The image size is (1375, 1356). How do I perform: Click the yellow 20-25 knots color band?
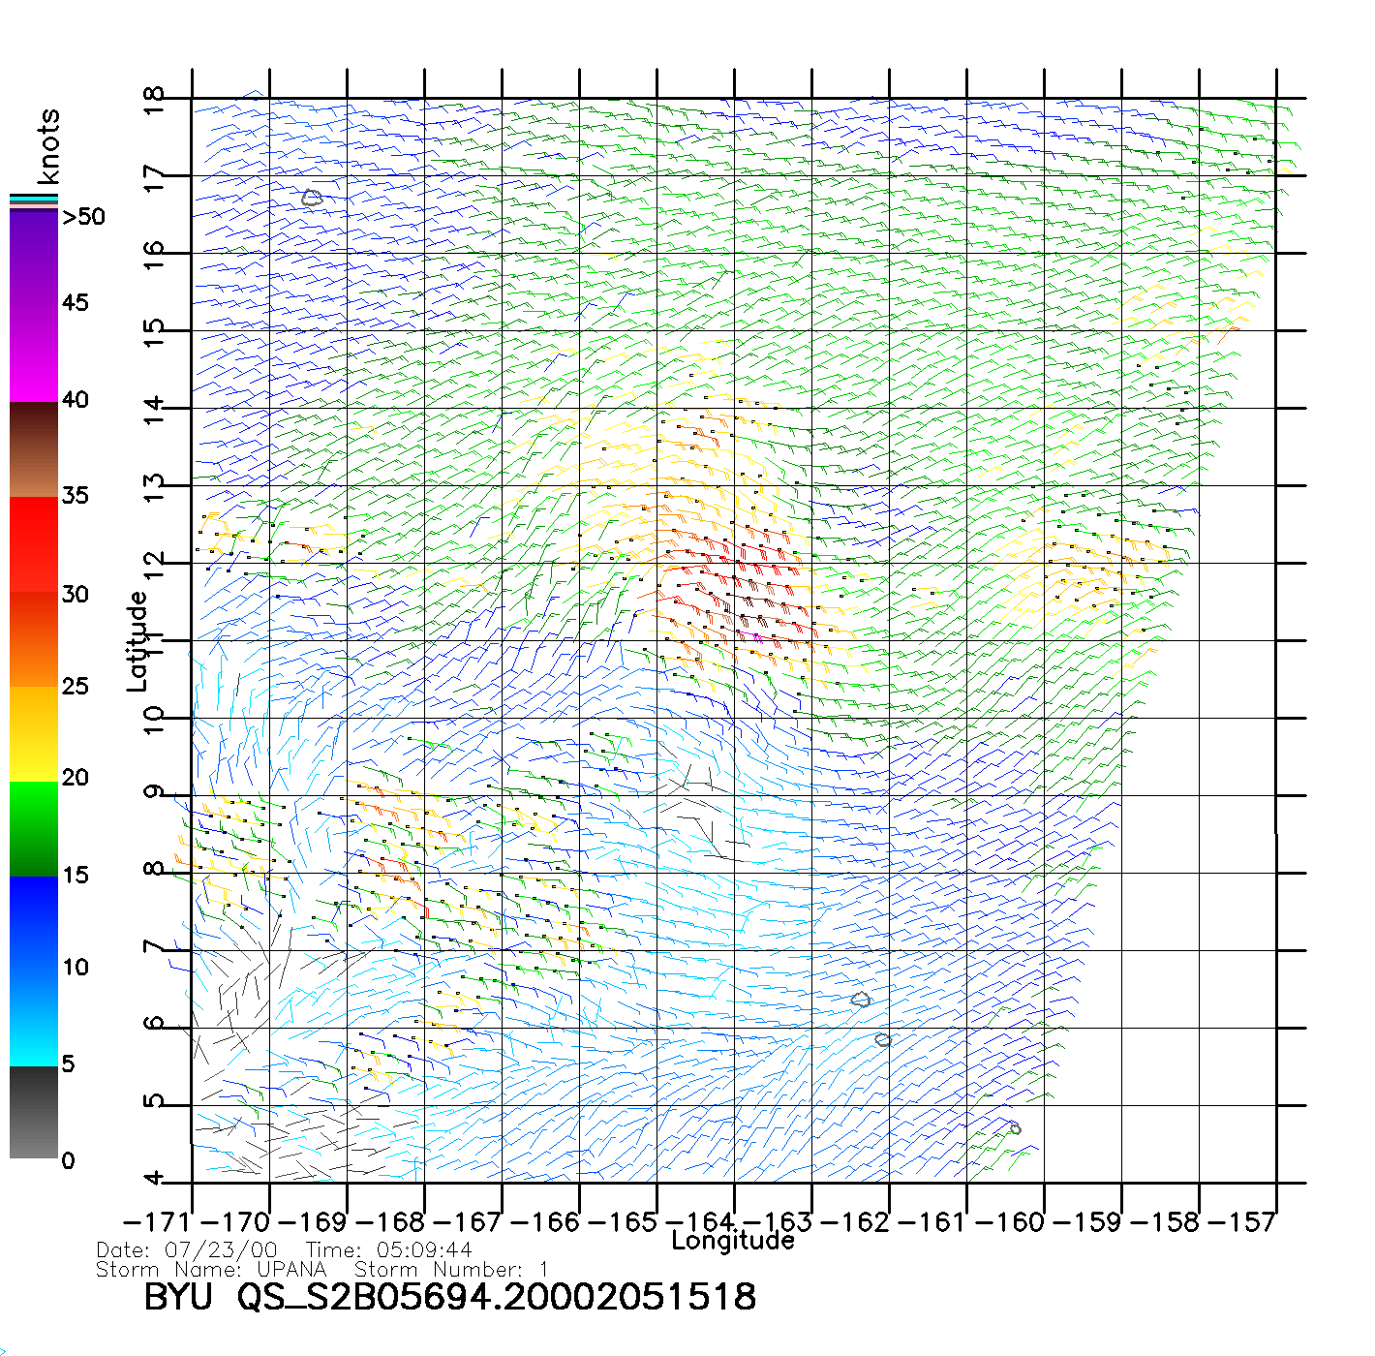point(34,733)
